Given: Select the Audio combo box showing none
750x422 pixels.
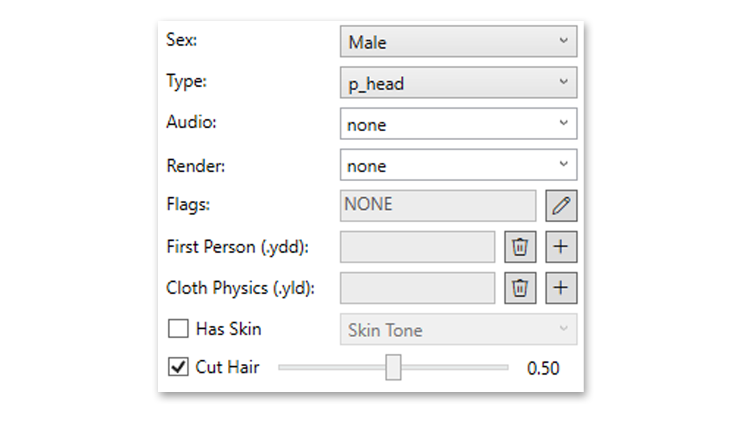Looking at the screenshot, I should click(458, 124).
